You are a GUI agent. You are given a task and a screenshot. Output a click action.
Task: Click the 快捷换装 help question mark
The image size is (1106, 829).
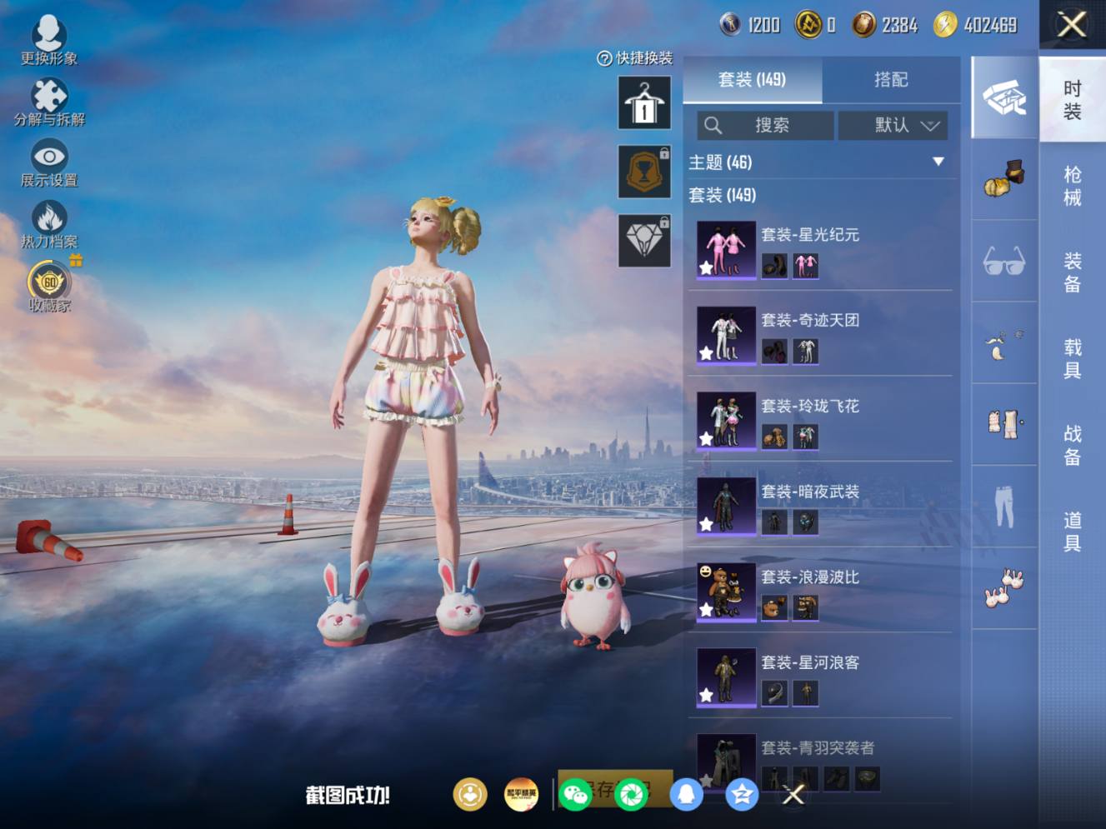coord(604,58)
